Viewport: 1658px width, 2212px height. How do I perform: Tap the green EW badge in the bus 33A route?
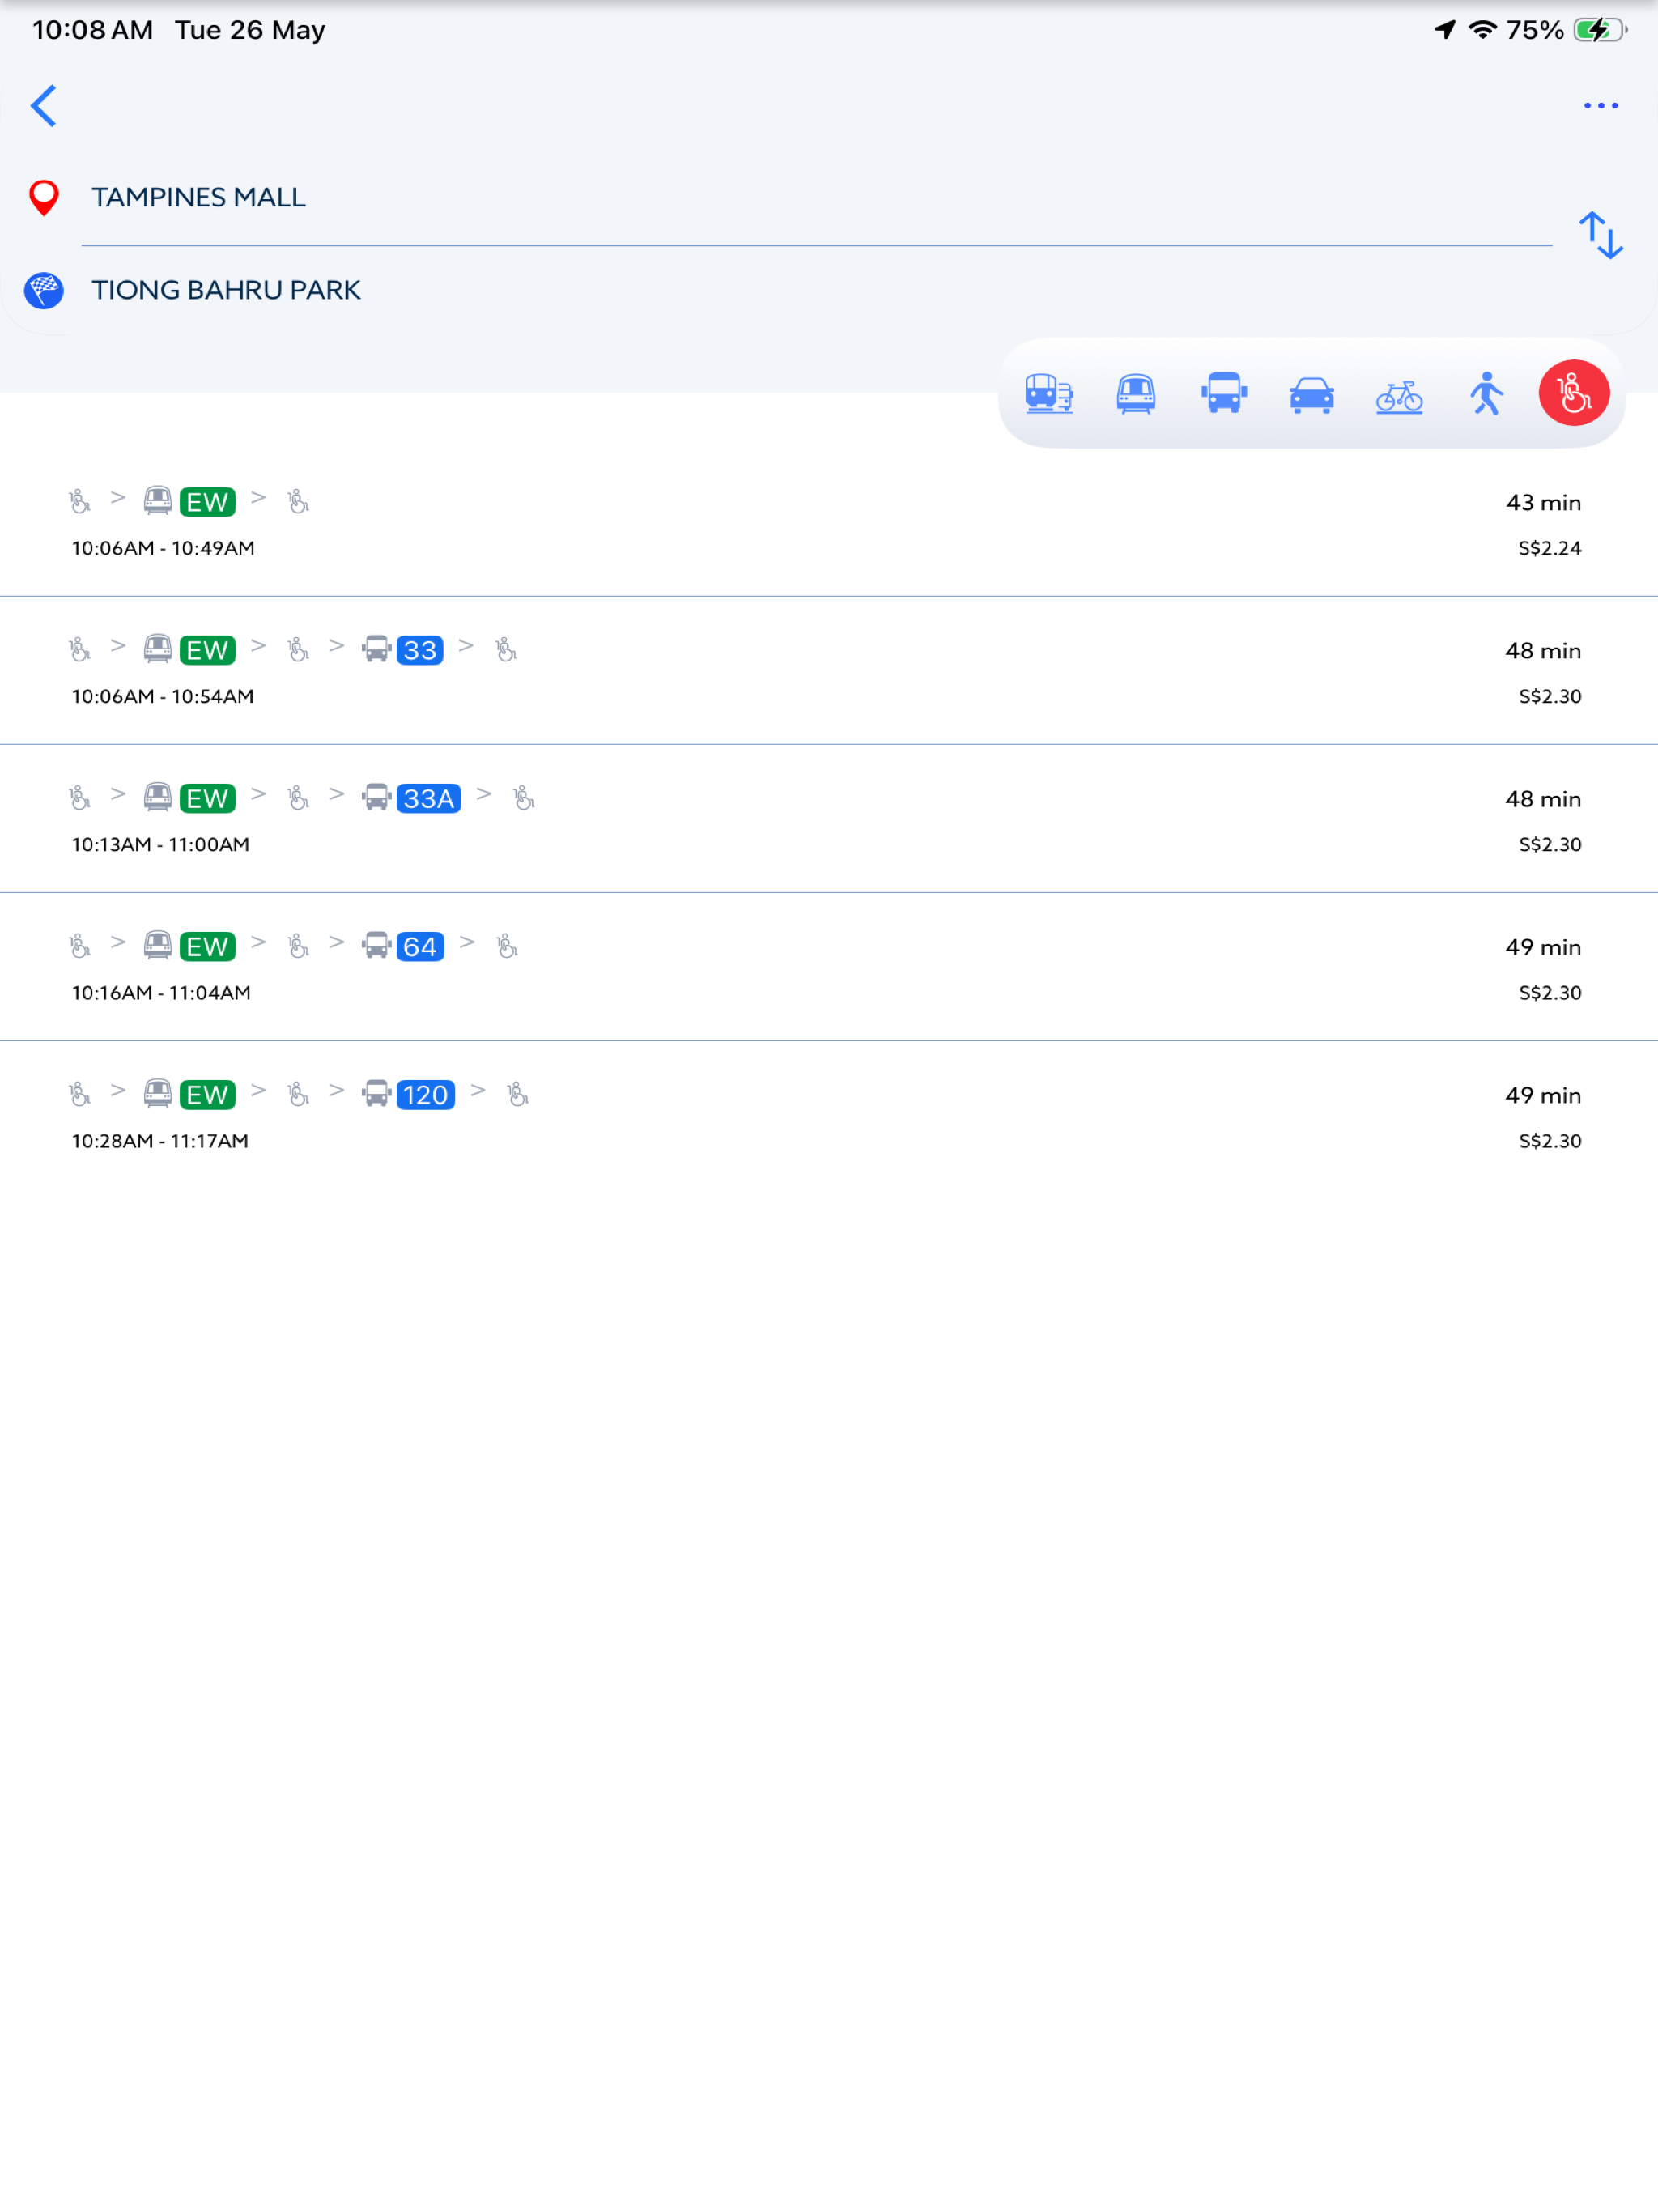[x=208, y=798]
